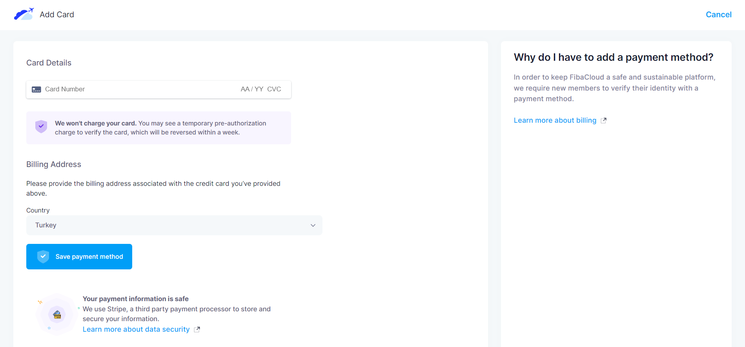Save the payment method

point(79,256)
